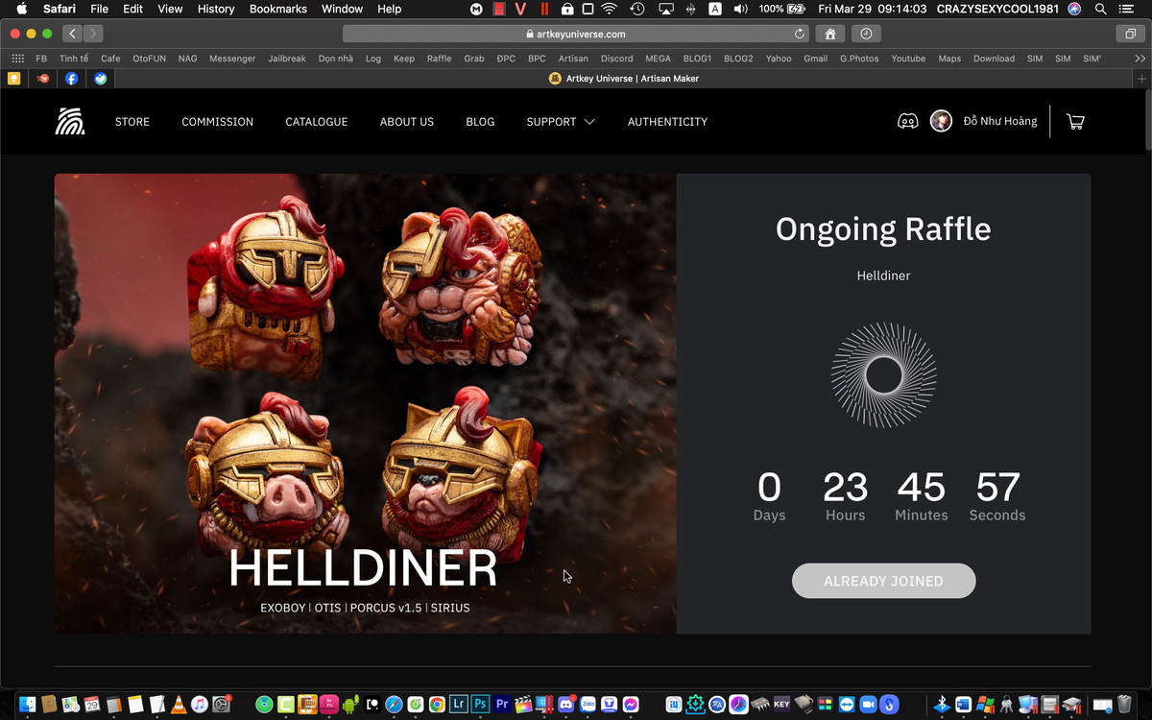Open Facebook pinned tab
This screenshot has height=720, width=1152.
71,79
